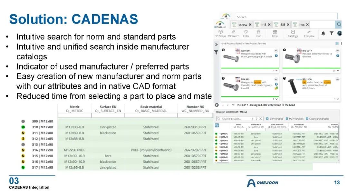Viewport: 348px width, 196px height.
Task: Click the sidebar funnel filter icon
Action: coord(216,53)
